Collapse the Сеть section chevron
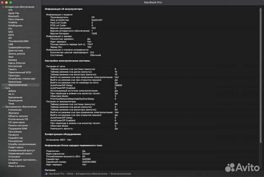Image resolution: width=264 pixels, height=177 pixels. (3, 88)
